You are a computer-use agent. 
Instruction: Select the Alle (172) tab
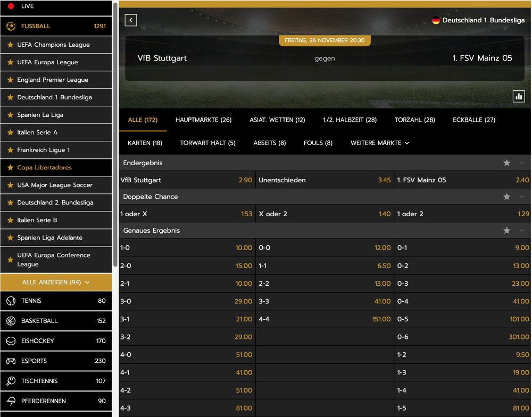pyautogui.click(x=143, y=120)
